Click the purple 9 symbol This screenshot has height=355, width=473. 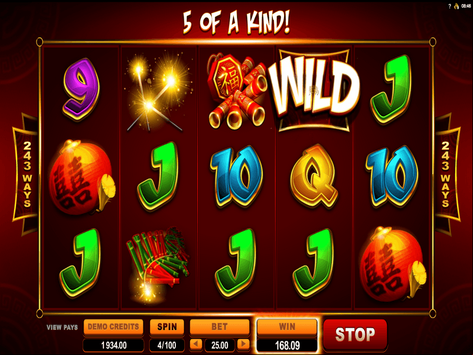[x=81, y=89]
